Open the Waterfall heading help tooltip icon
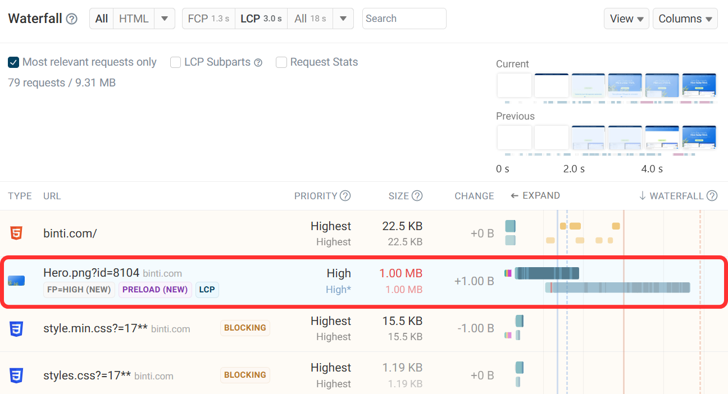 pos(71,19)
